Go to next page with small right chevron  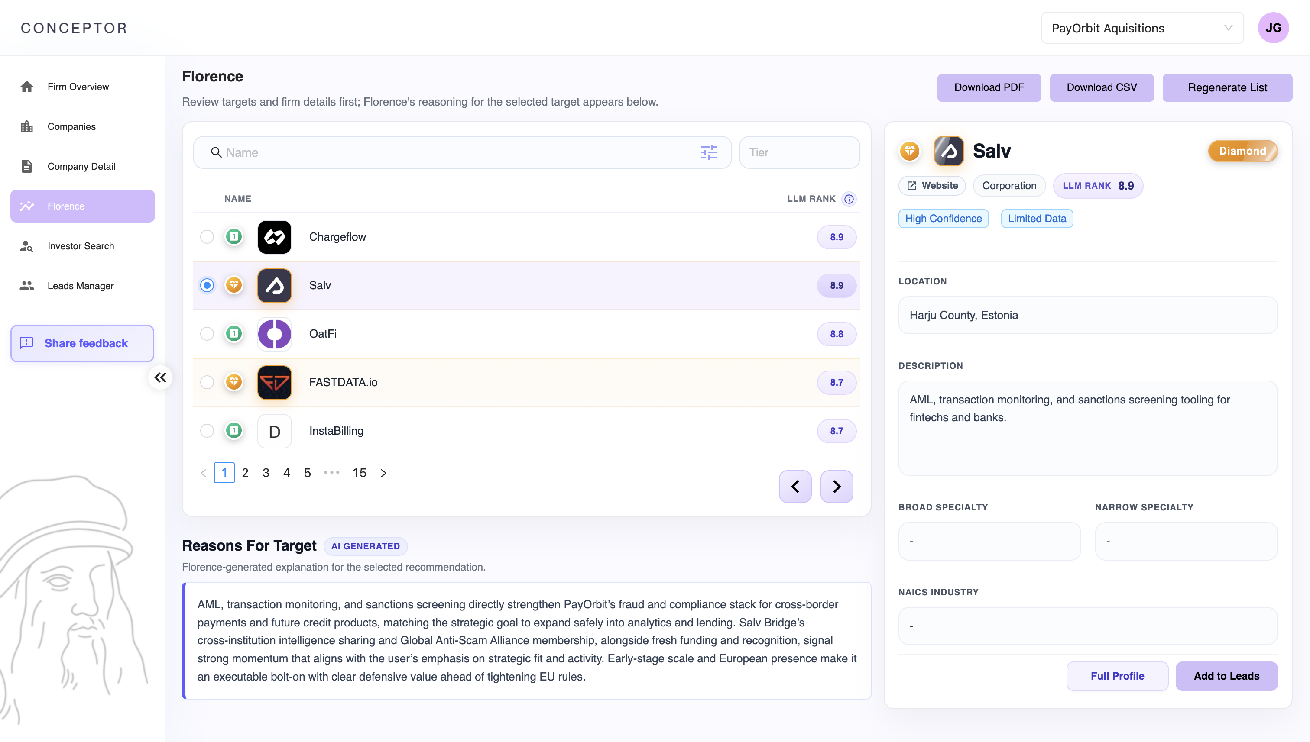pyautogui.click(x=383, y=474)
